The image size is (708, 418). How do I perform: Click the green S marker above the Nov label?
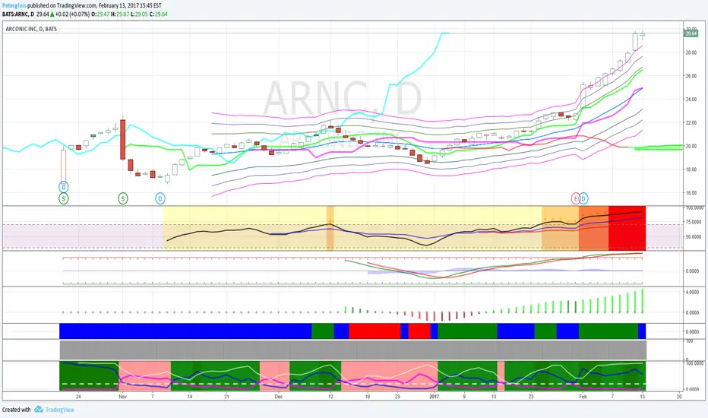[123, 198]
